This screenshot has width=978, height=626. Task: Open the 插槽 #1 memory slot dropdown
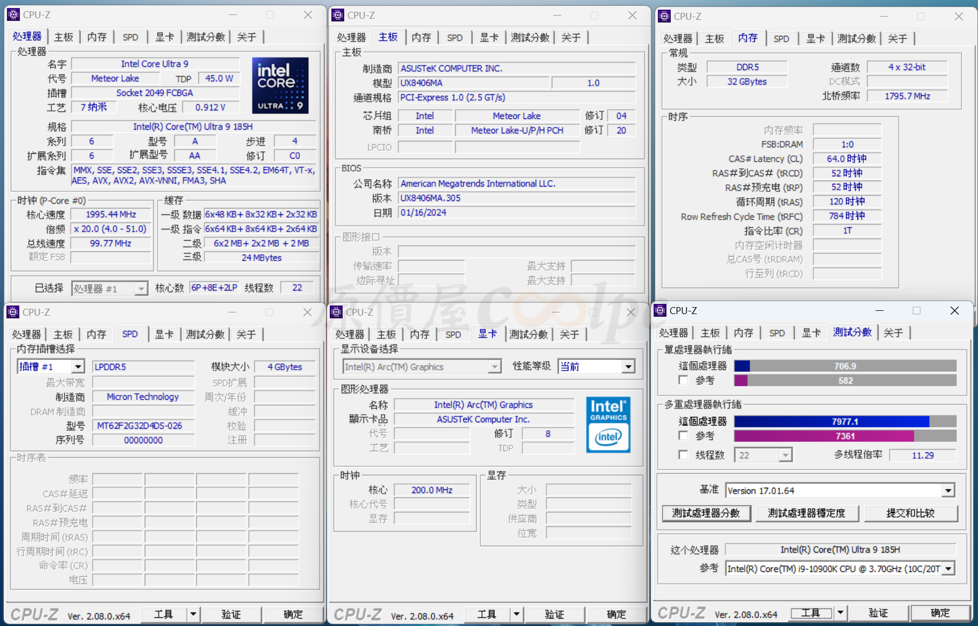(78, 367)
